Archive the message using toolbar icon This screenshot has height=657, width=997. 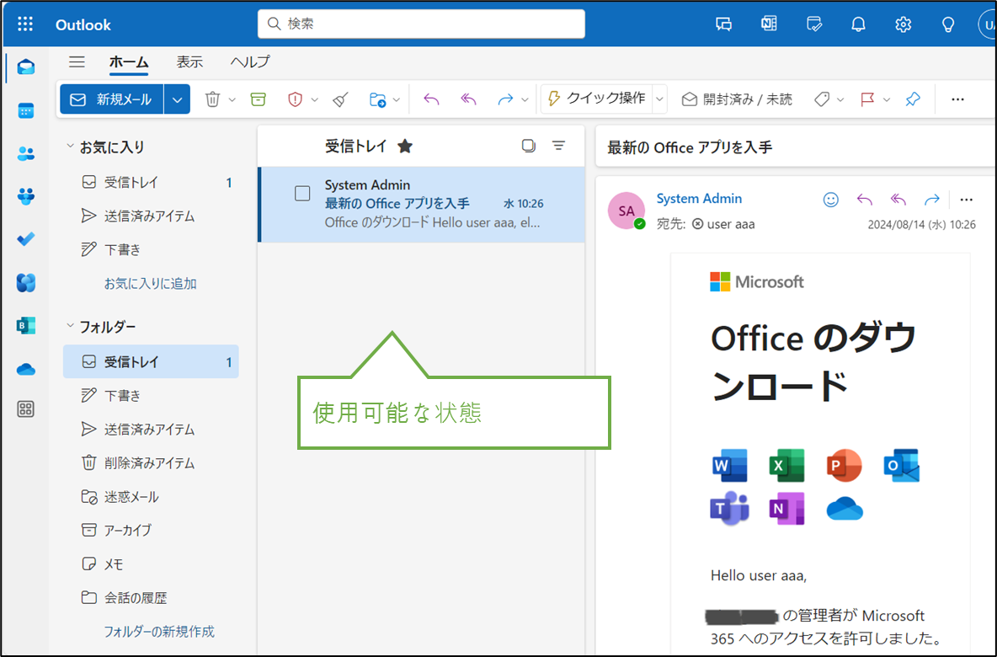[x=259, y=99]
